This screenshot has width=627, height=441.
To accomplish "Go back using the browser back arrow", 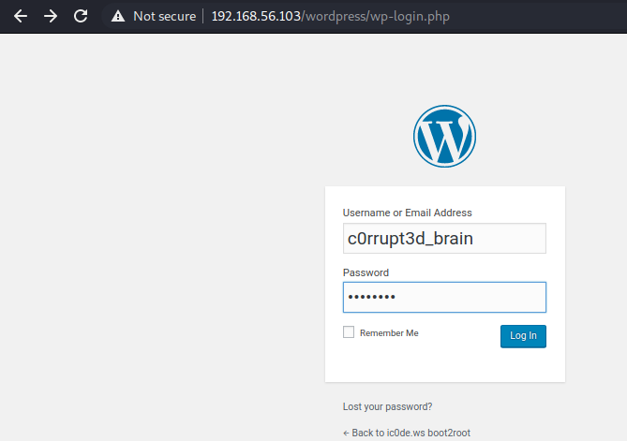I will click(x=20, y=16).
